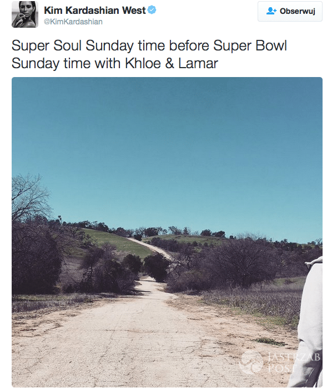
Task: Click the winding path on the hill
Action: (151, 247)
